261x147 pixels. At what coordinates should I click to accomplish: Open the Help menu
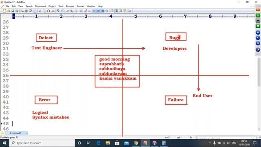click(100, 6)
